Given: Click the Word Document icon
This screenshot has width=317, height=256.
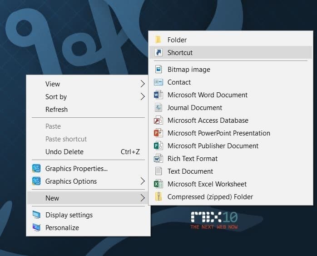Looking at the screenshot, I should pos(158,95).
